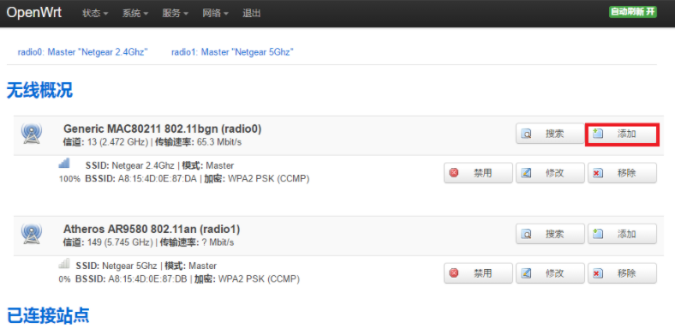
Task: Expand the 服务 menu
Action: point(176,14)
